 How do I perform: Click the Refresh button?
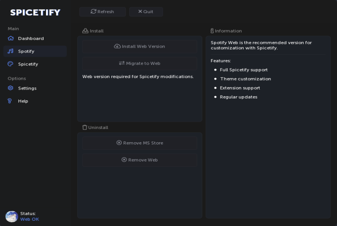pos(102,12)
